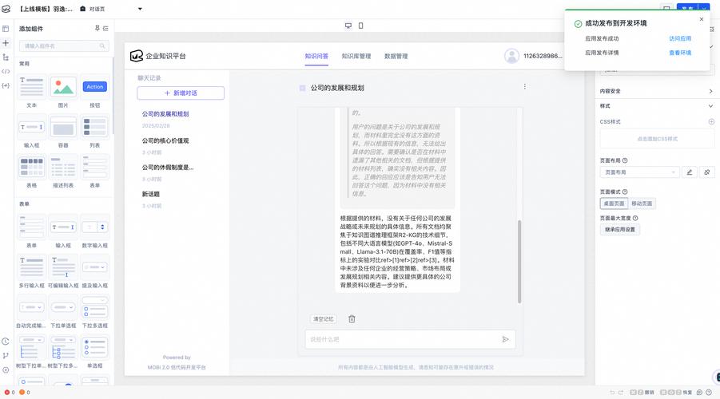Open the history clock icon in left rail
The width and height of the screenshot is (720, 399).
point(6,342)
